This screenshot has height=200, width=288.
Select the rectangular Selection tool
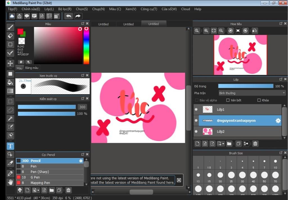[x=10, y=101]
